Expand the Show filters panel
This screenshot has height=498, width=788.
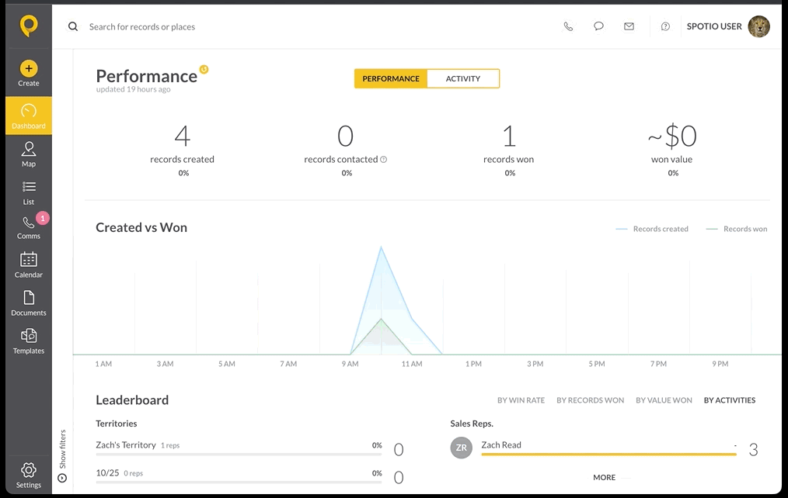coord(62,455)
